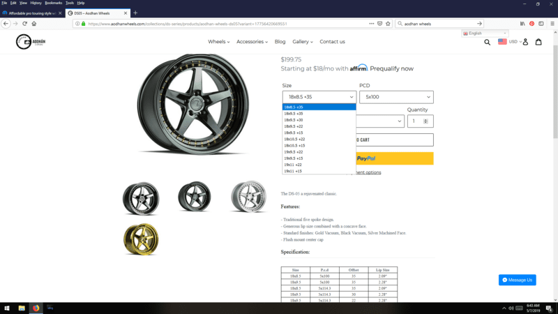Expand the Wheels navigation menu

[218, 42]
